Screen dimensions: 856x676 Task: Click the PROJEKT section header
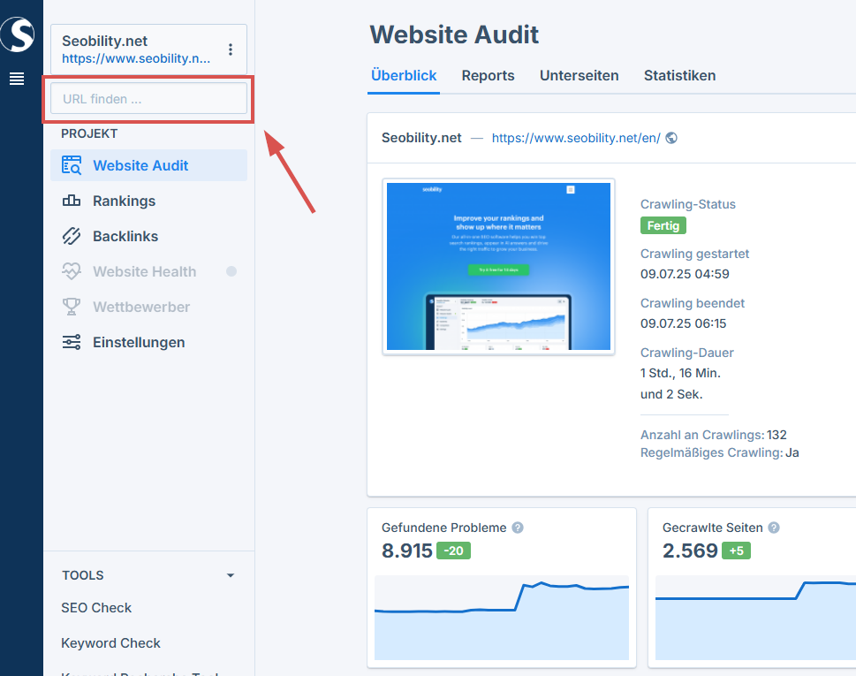pyautogui.click(x=89, y=133)
